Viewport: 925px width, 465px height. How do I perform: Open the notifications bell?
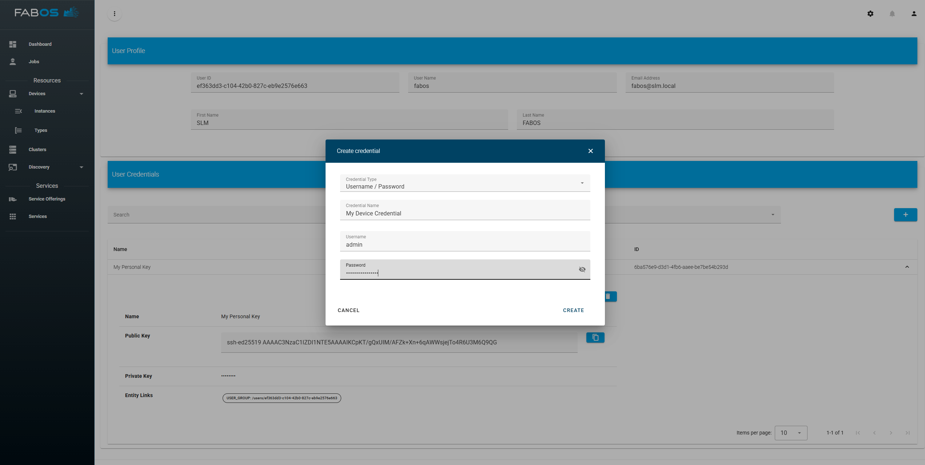(x=892, y=13)
